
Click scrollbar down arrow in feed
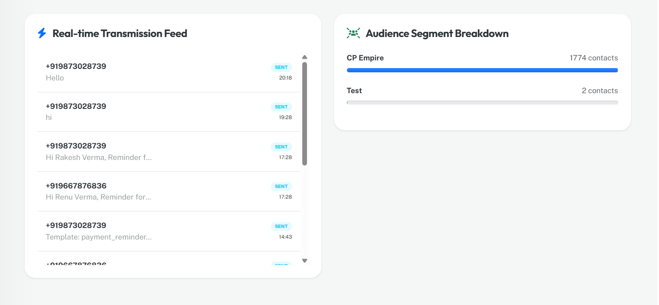pos(304,261)
